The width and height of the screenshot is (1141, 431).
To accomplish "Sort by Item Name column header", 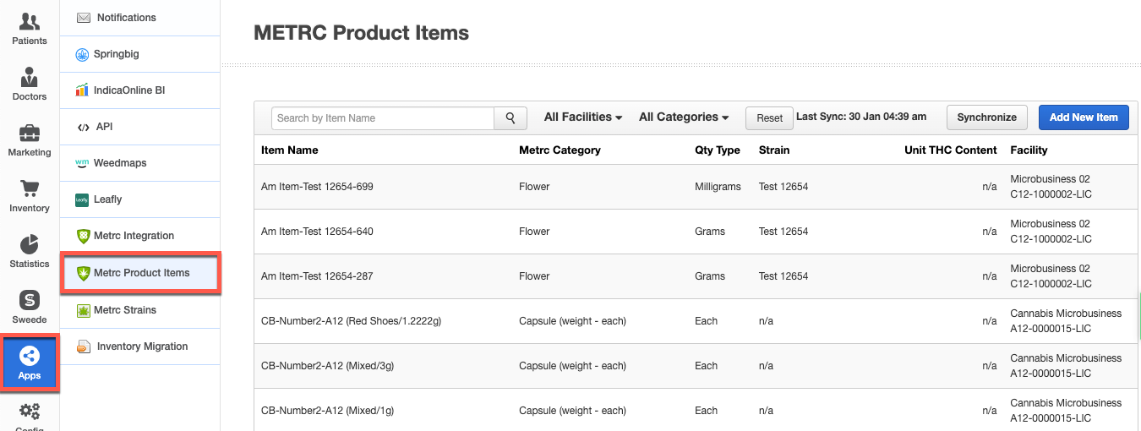I will 290,150.
